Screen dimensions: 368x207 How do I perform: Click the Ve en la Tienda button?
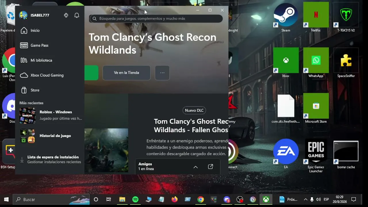coord(126,73)
